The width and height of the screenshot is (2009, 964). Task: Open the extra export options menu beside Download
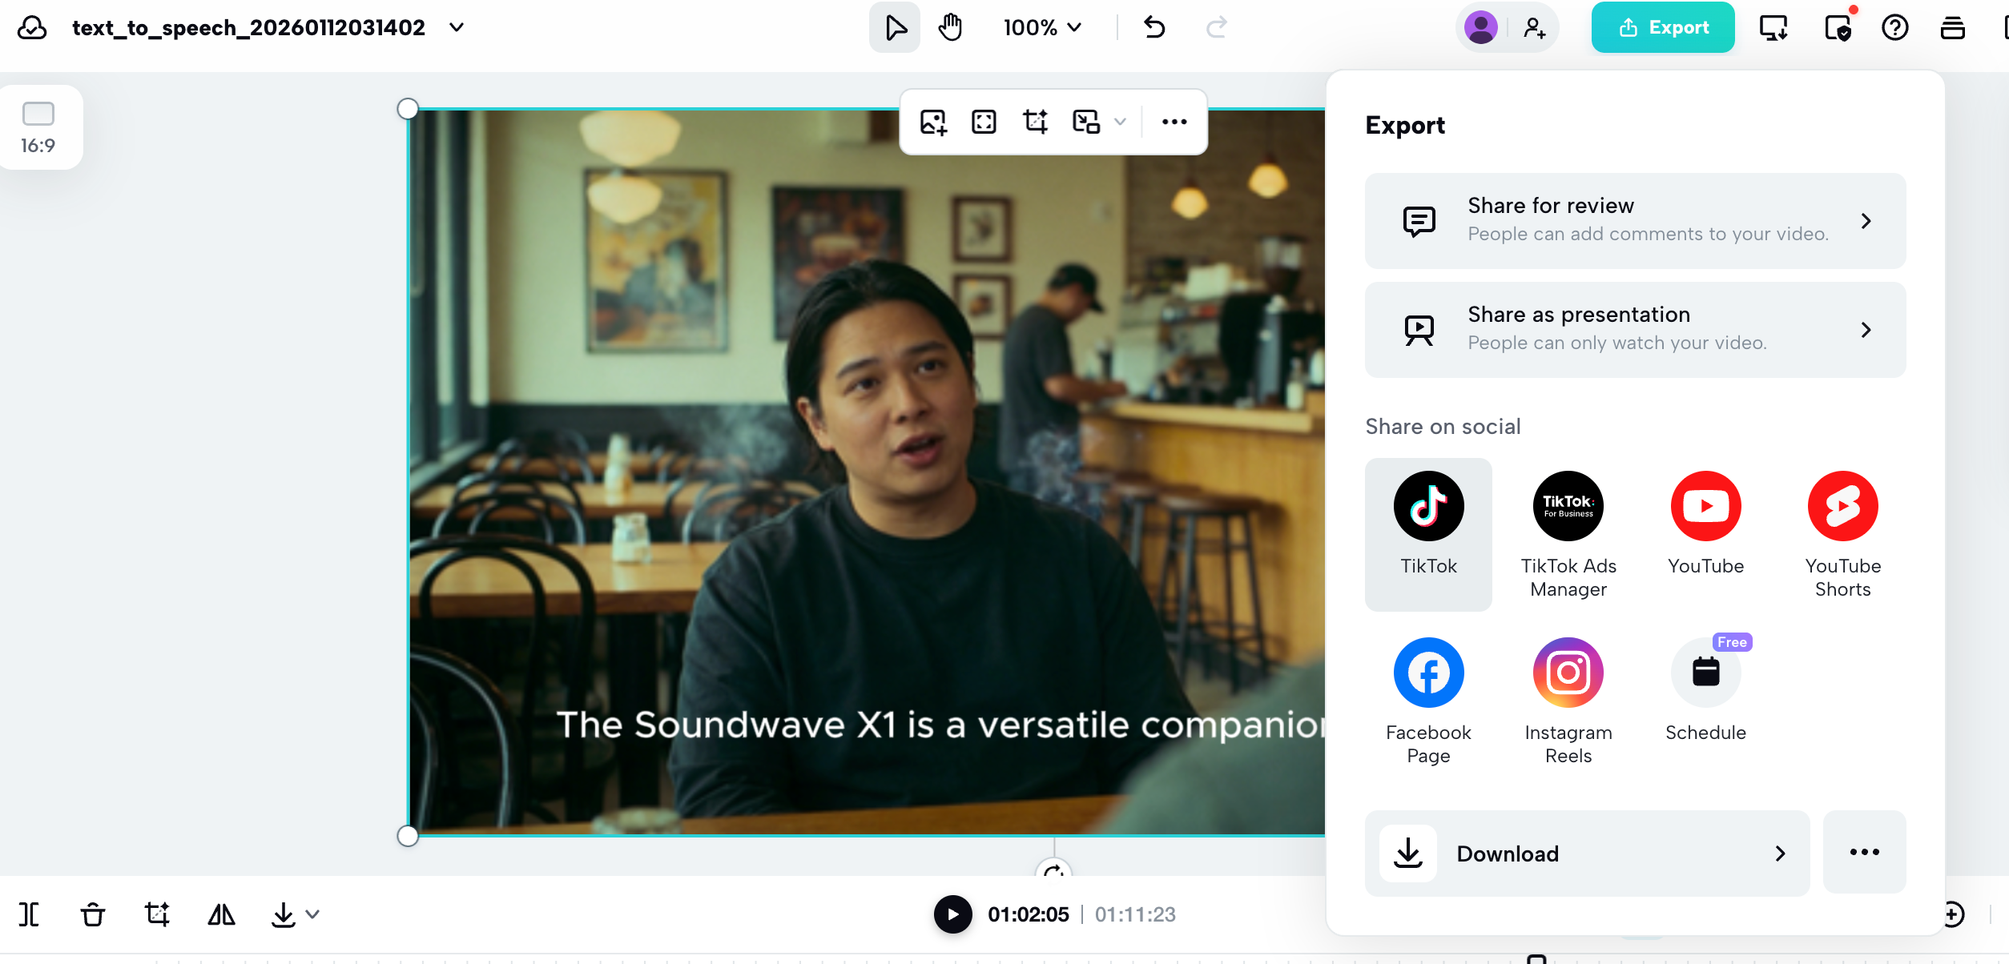coord(1865,852)
